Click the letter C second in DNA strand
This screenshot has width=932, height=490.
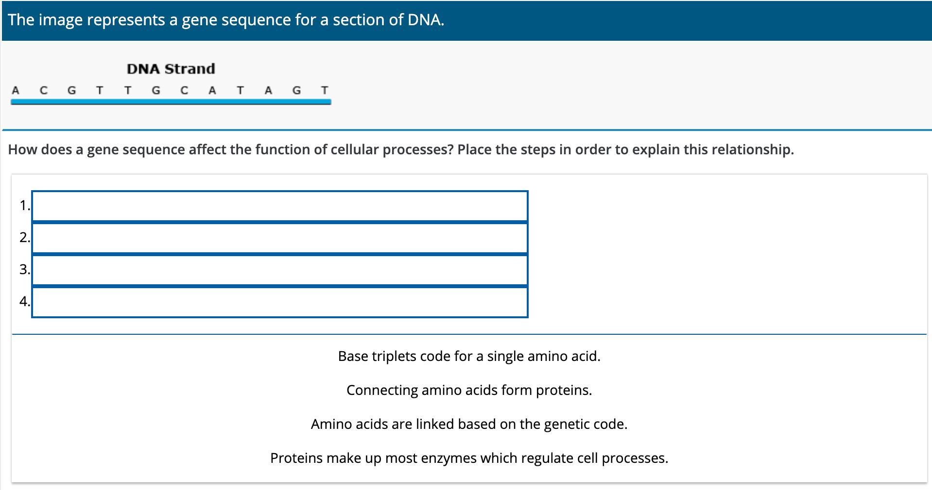click(x=44, y=90)
